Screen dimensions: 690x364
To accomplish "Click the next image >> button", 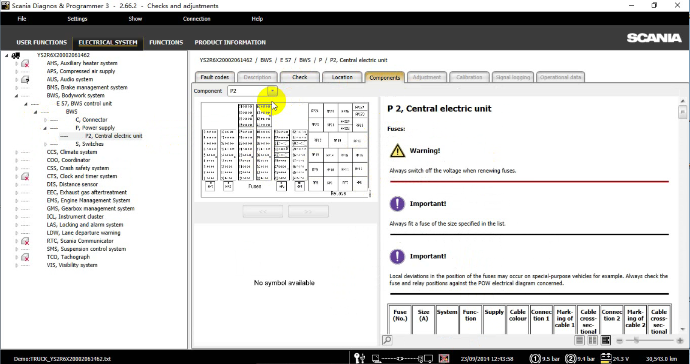I will tap(308, 211).
